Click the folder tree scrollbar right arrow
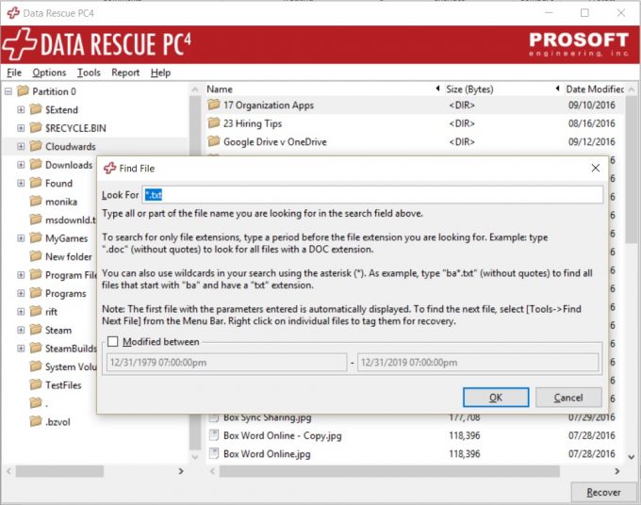 click(x=181, y=471)
